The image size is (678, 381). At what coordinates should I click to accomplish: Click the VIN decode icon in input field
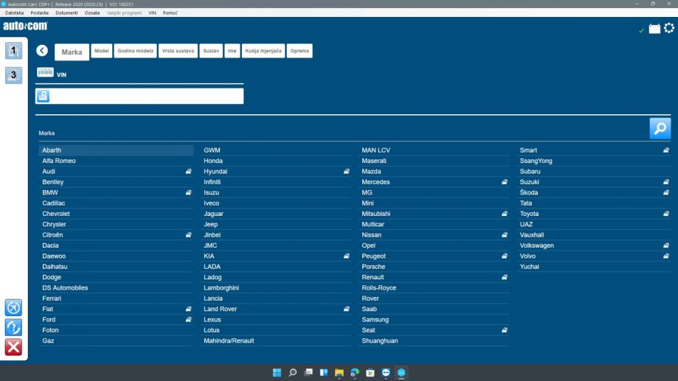43,96
